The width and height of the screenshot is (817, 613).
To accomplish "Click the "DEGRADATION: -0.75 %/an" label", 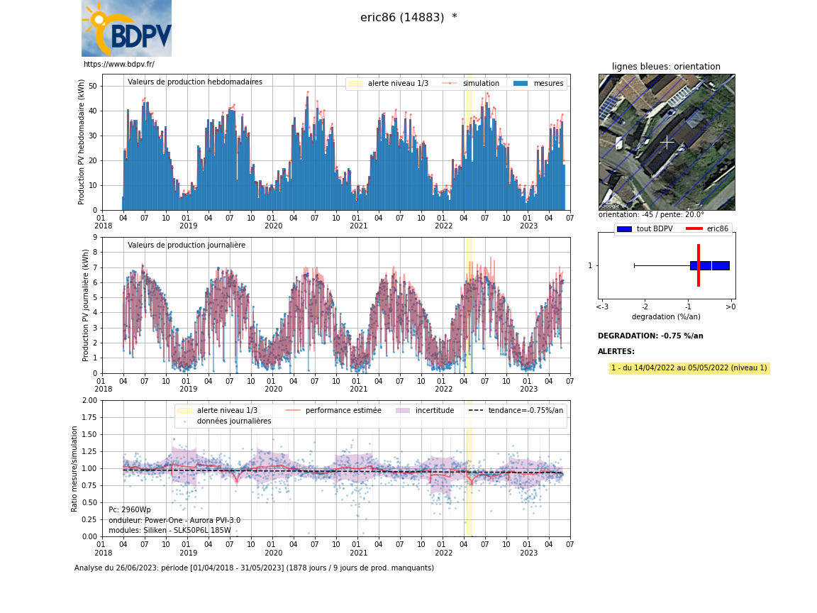I will (650, 336).
